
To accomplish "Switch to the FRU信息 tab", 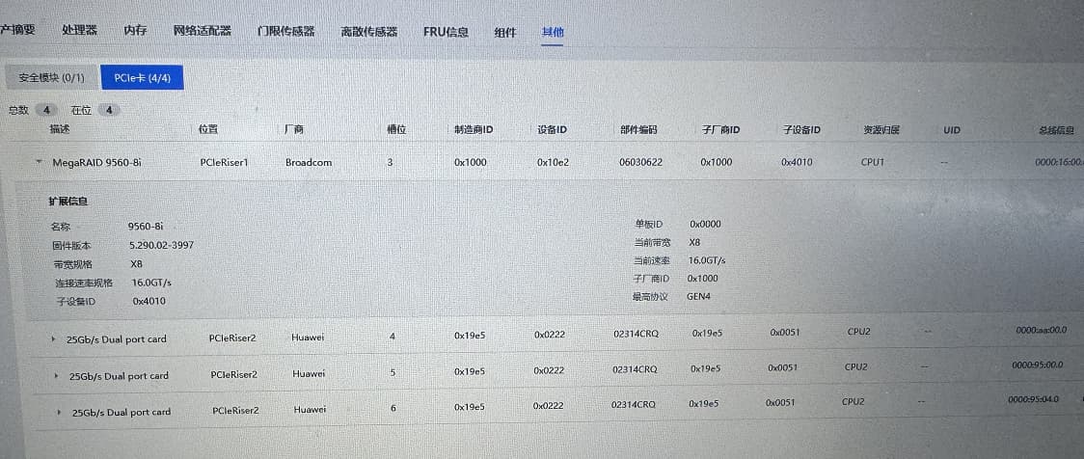I will click(446, 31).
